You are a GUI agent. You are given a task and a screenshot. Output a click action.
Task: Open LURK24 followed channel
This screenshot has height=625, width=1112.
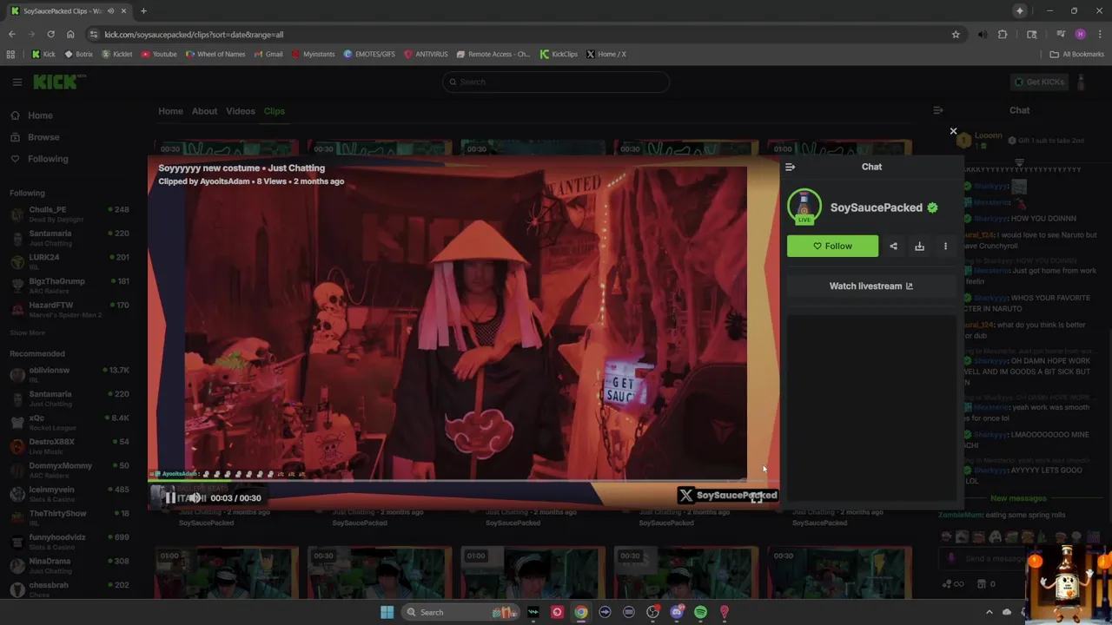click(69, 261)
